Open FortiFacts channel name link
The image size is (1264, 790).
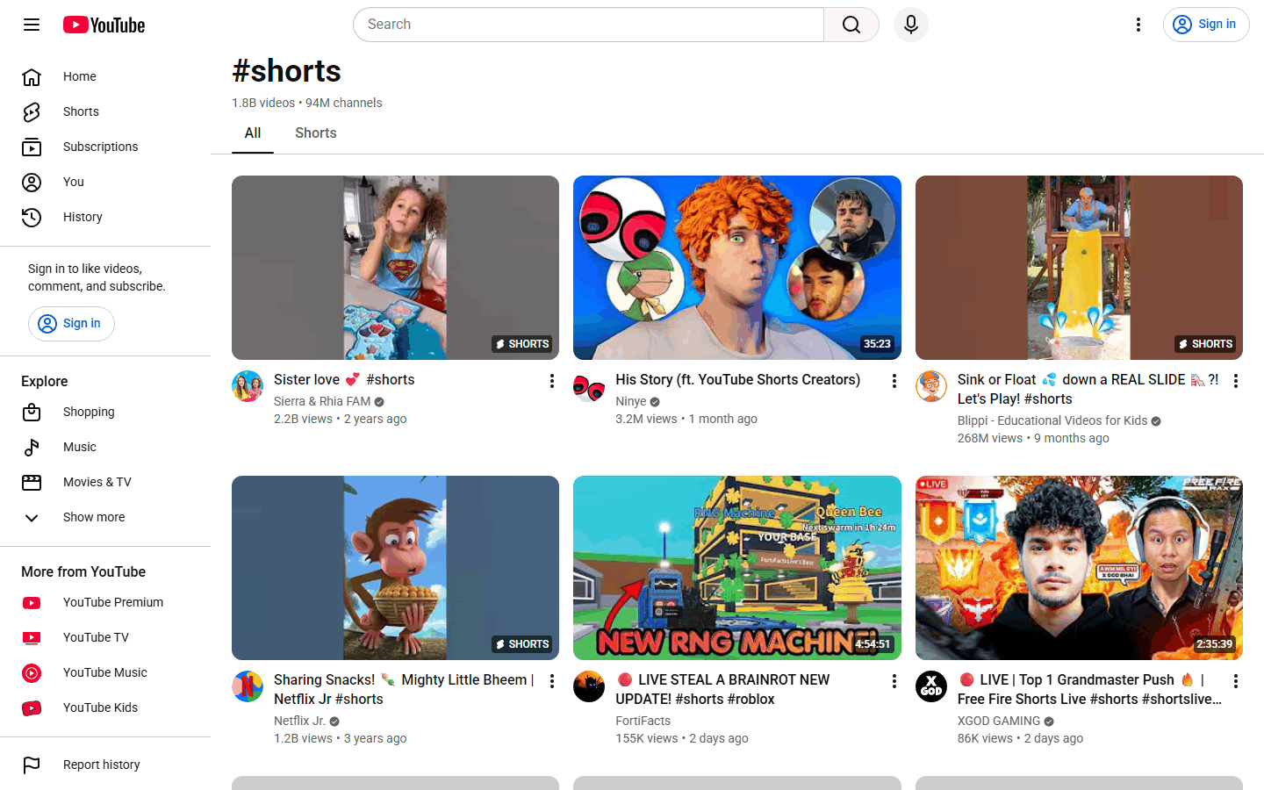(x=643, y=721)
